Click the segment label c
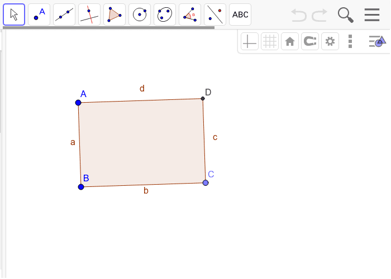Screen dimensions: 391x279 [x=215, y=137]
